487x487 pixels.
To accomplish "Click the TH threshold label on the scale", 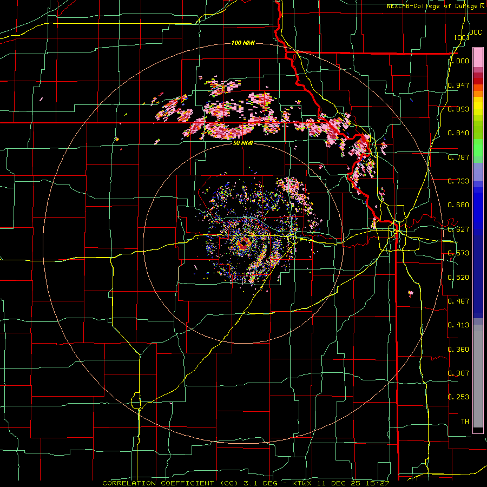I will coord(465,421).
